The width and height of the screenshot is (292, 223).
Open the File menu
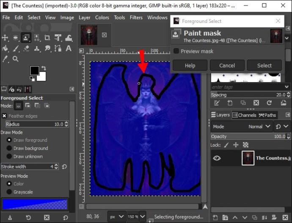(x=6, y=17)
